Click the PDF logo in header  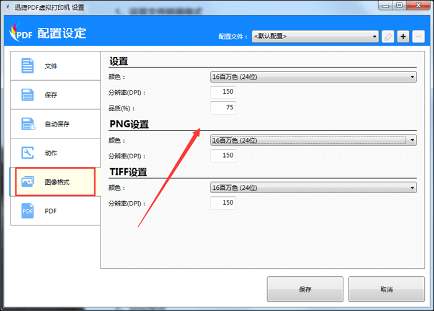click(20, 32)
